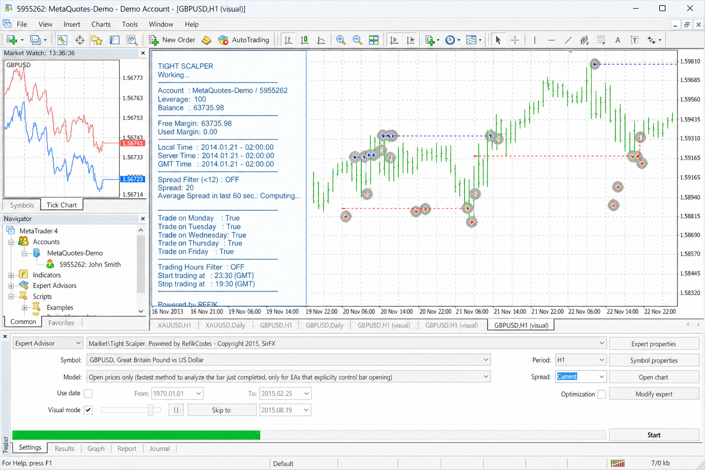Select the cursor pointer tool

498,40
